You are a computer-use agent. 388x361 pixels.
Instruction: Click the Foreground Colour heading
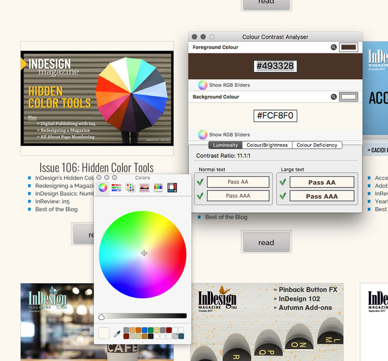pos(215,47)
